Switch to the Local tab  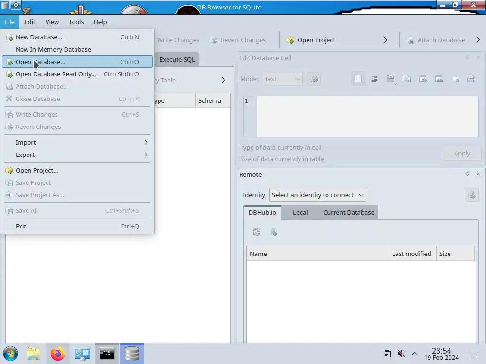[300, 213]
